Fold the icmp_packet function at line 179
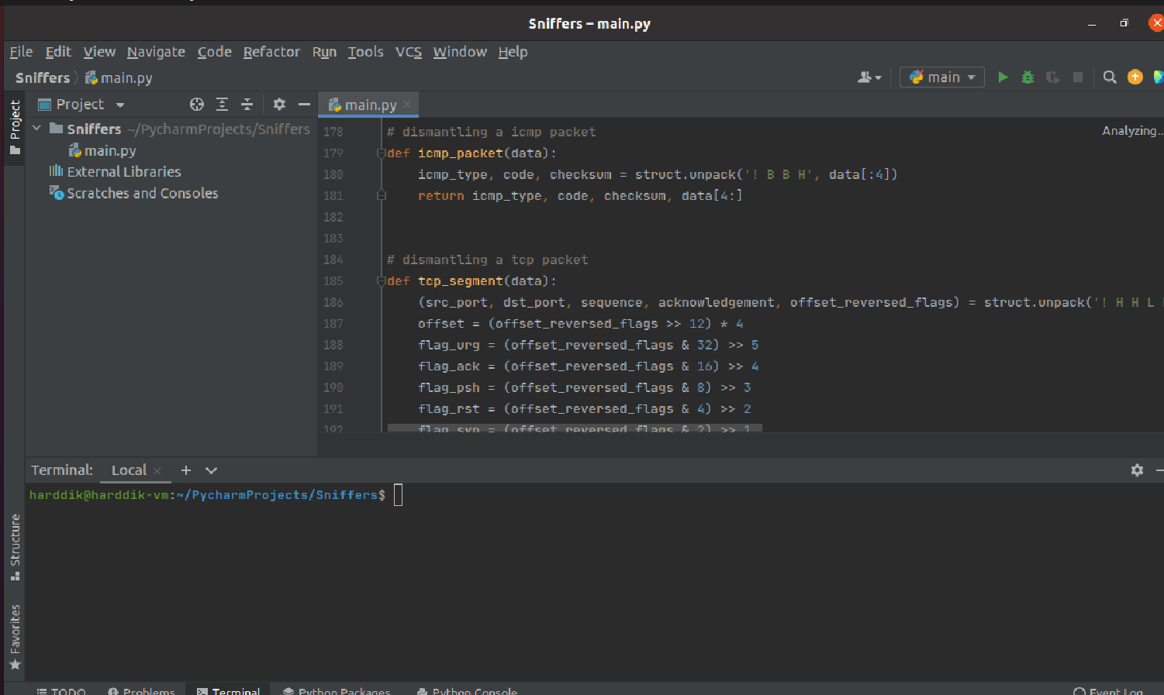The width and height of the screenshot is (1164, 695). [x=381, y=153]
